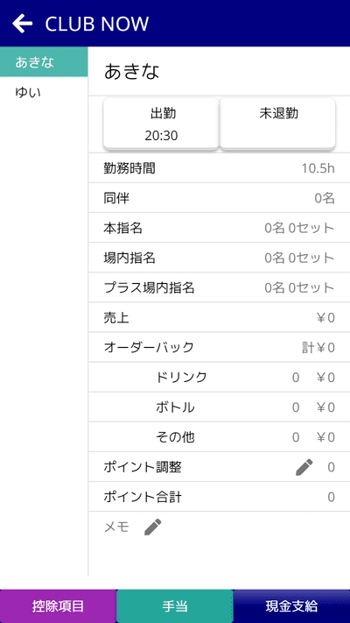
Task: Click the CLUB NOW header title
Action: tap(97, 24)
